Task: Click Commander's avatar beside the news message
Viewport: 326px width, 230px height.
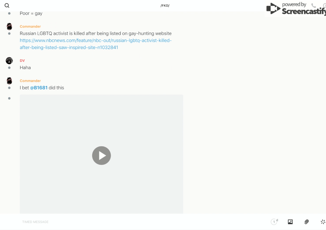Action: point(9,27)
